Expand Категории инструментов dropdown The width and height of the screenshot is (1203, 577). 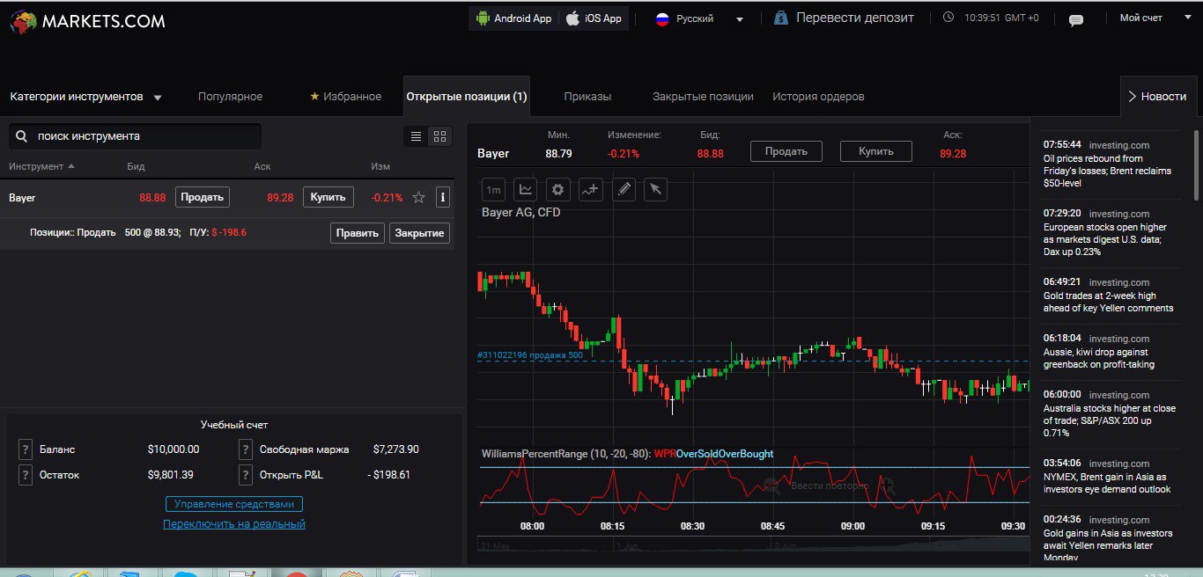86,97
